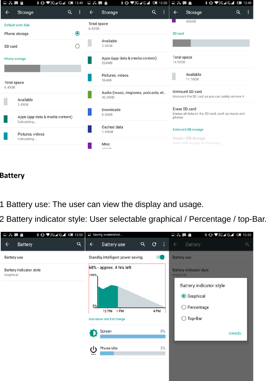Click the search icon in Battery use
The width and height of the screenshot is (266, 381).
143,244
